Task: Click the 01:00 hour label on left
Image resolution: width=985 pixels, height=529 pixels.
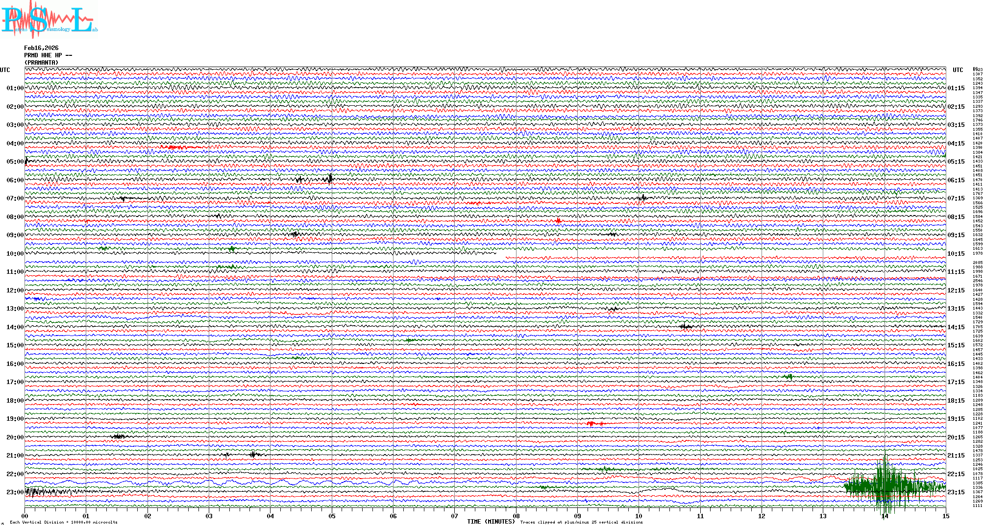Action: 15,88
